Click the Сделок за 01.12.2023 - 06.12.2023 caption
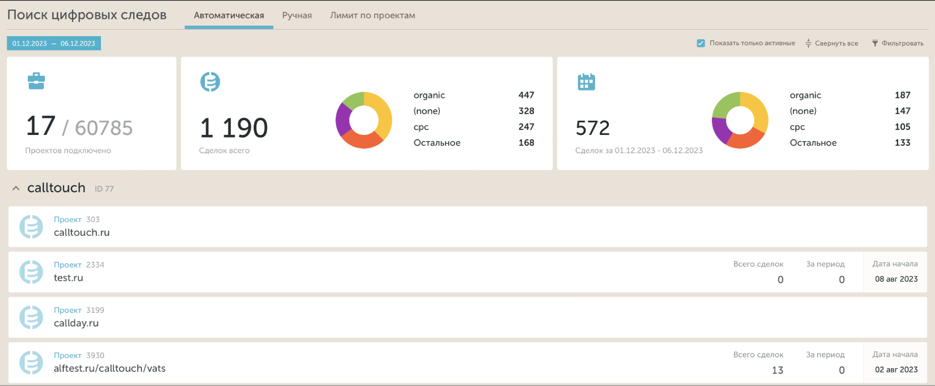 coord(639,151)
